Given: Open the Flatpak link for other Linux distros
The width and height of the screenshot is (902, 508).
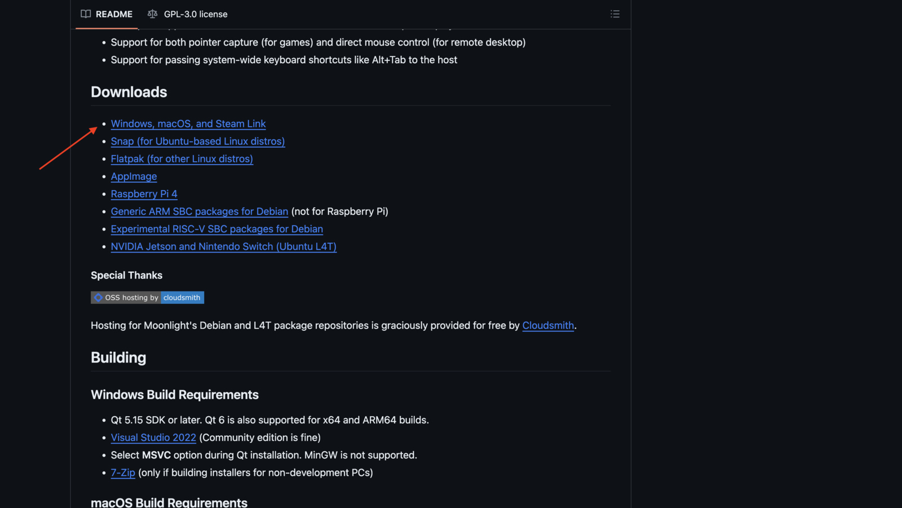Looking at the screenshot, I should point(182,158).
